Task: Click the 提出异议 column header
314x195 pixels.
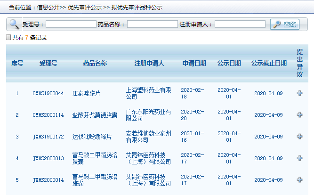Action: pos(300,63)
